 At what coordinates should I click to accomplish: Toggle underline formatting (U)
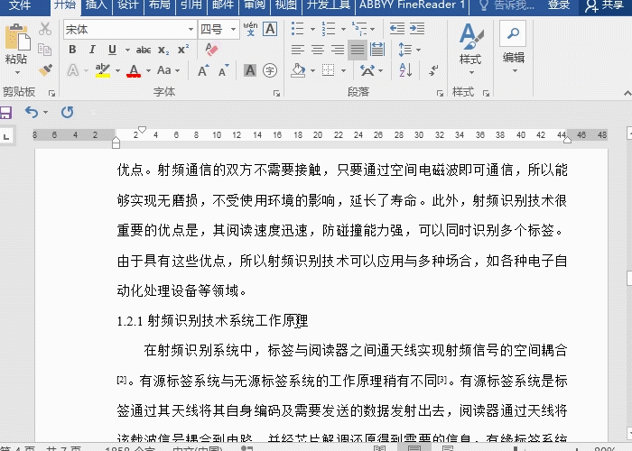[x=113, y=50]
